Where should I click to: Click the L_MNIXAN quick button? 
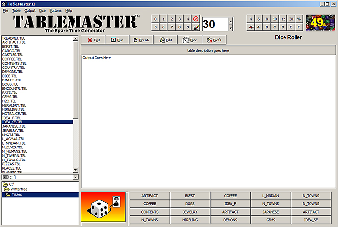coord(270,196)
